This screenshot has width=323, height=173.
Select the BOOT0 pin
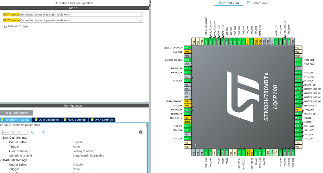pos(188,122)
